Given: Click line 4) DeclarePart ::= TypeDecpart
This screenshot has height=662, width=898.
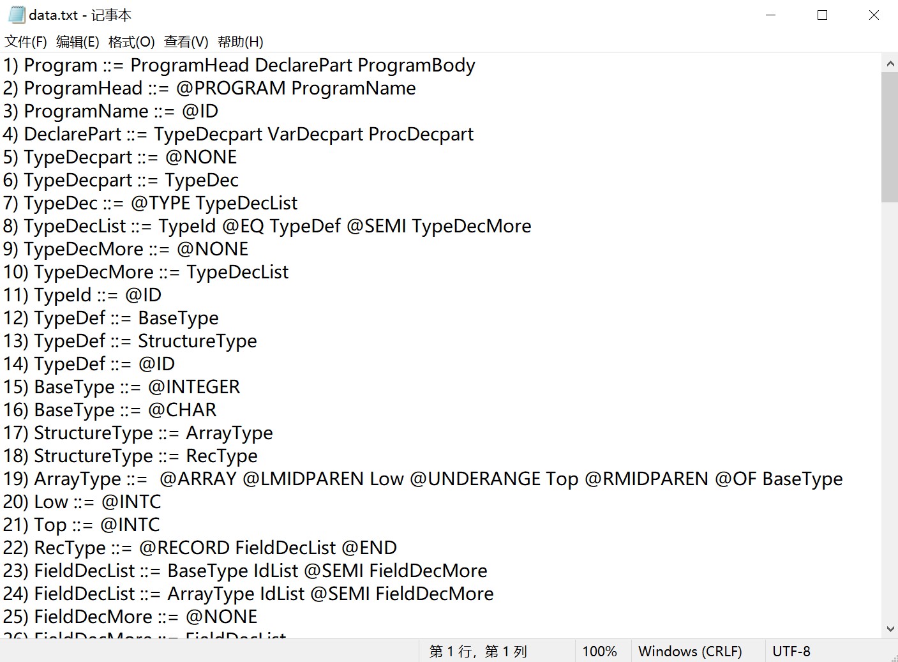Looking at the screenshot, I should [238, 134].
